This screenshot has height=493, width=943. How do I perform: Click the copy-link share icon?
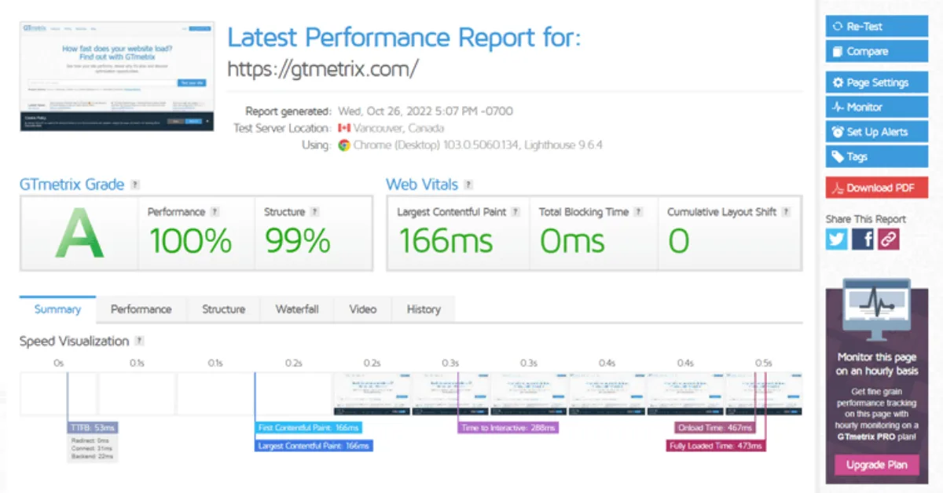tap(887, 239)
